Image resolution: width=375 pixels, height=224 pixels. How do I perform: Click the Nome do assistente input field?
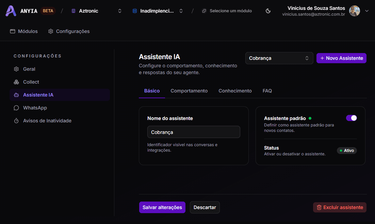point(194,132)
